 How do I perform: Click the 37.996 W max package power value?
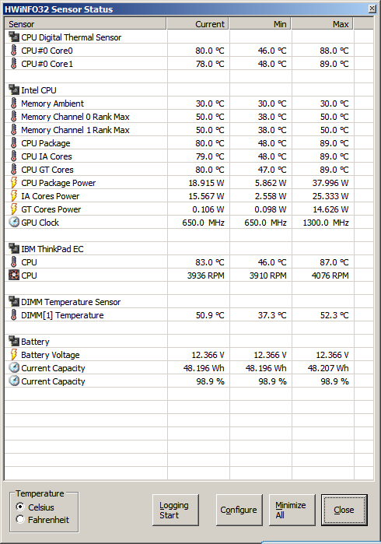[330, 183]
